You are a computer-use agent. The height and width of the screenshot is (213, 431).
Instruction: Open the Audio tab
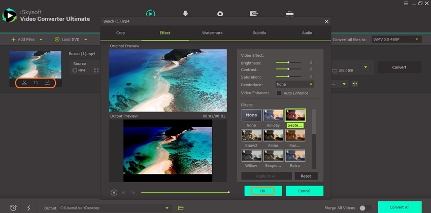click(x=307, y=32)
